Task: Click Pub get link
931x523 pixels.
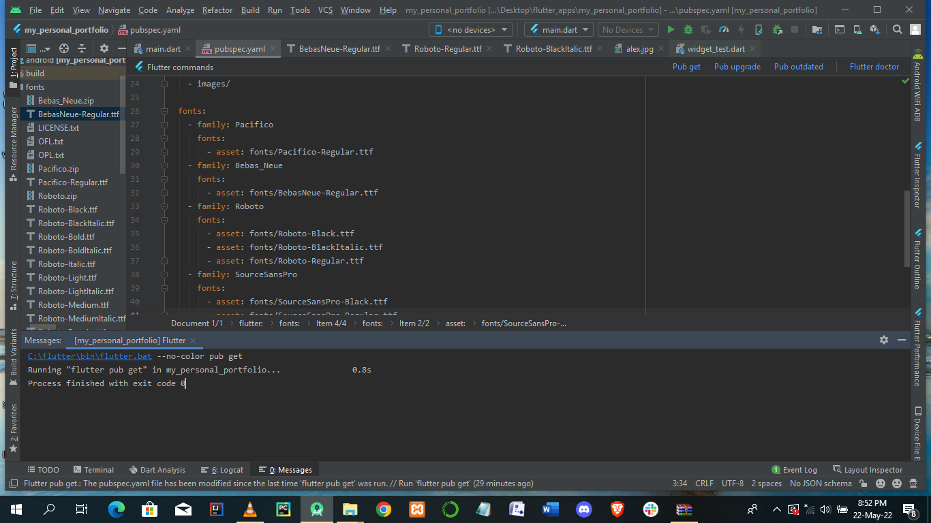Action: [686, 67]
